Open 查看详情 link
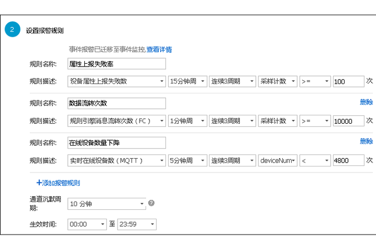This screenshot has height=250, width=376. (x=159, y=49)
